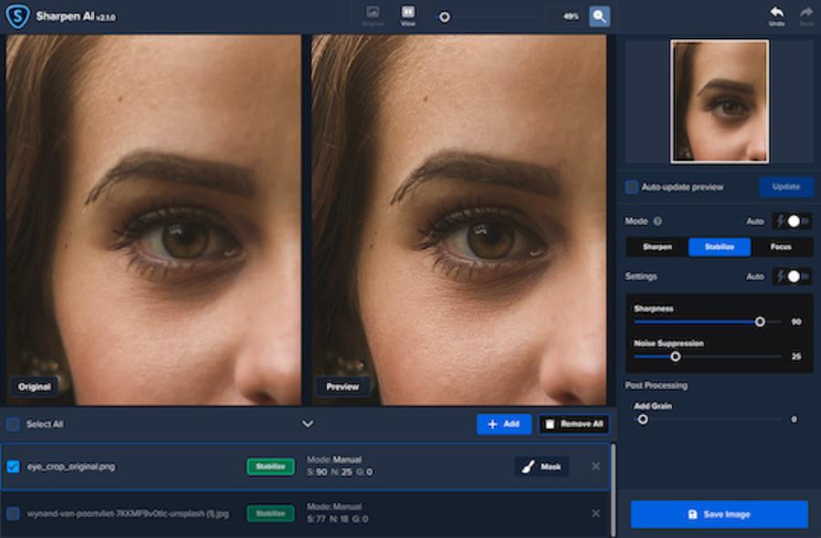Open Mask brush for eye_crop_original.png

542,467
